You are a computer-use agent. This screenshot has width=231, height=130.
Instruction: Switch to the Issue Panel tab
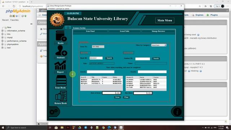tap(90, 31)
